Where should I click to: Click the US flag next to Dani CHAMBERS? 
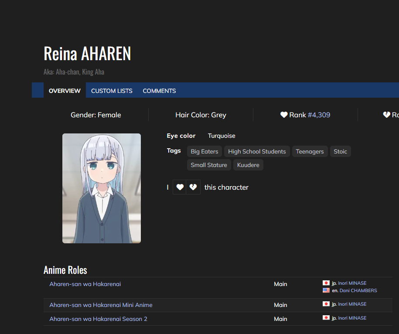point(326,290)
